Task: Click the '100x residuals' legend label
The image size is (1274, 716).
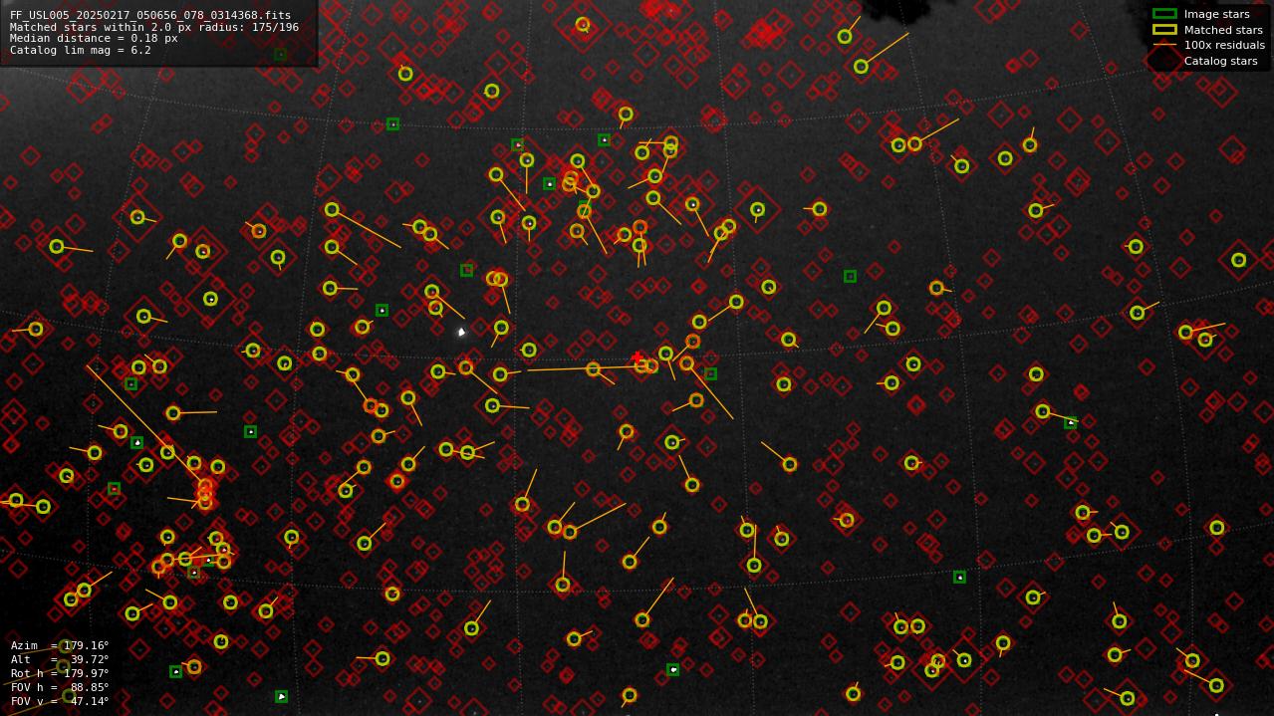Action: [1224, 45]
